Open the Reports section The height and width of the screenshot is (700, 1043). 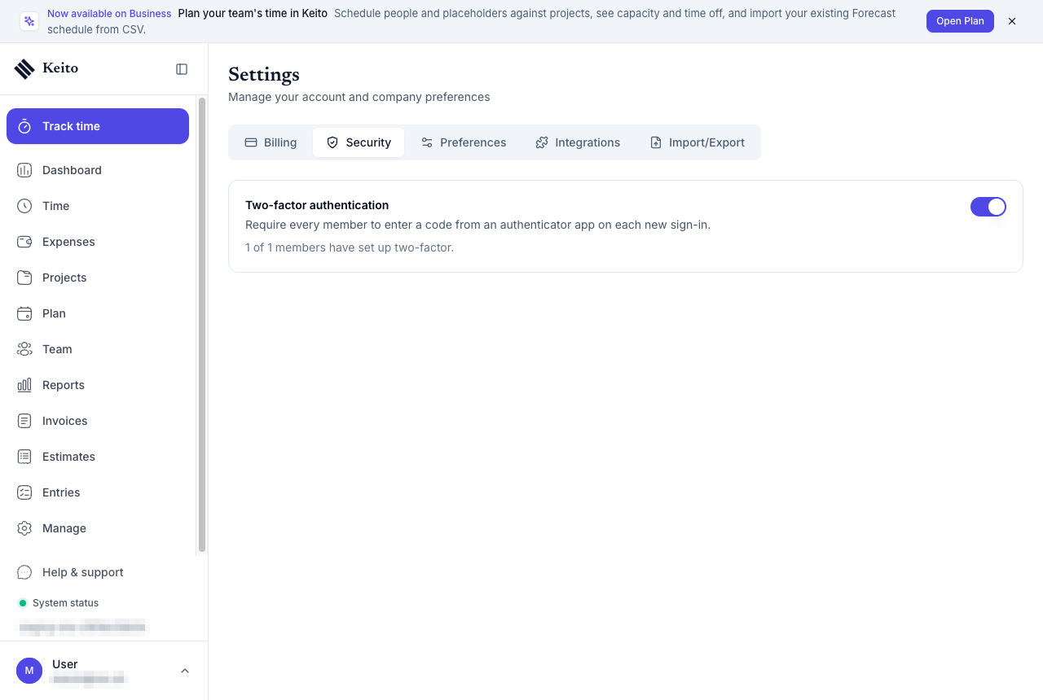point(98,385)
